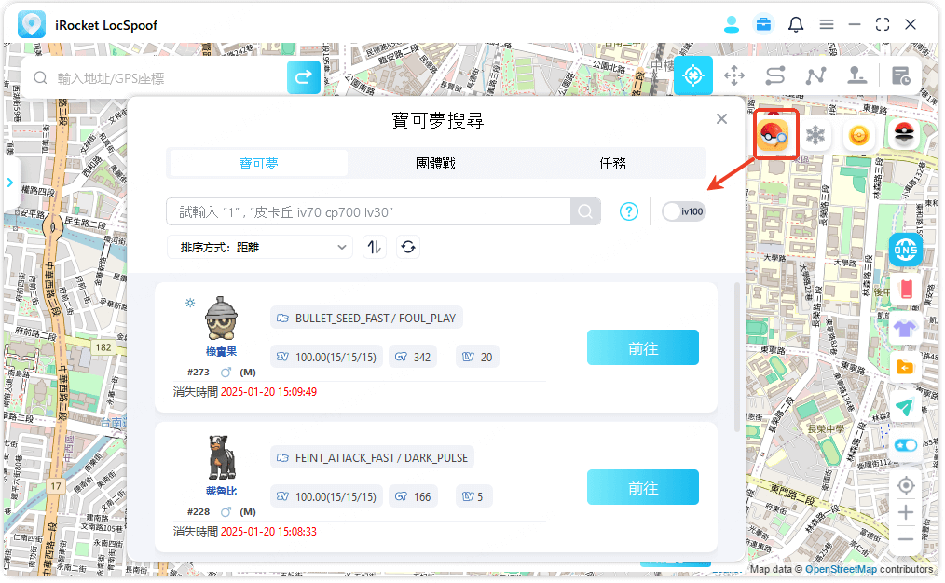Click the blue search go arrow button

[x=303, y=77]
